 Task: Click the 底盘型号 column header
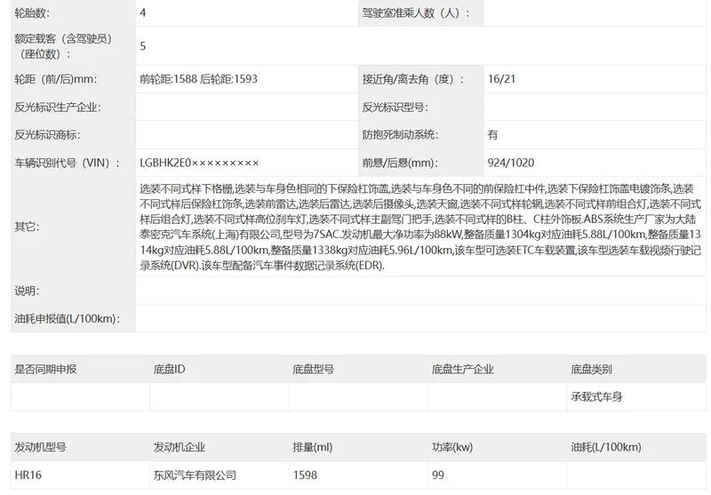point(314,369)
